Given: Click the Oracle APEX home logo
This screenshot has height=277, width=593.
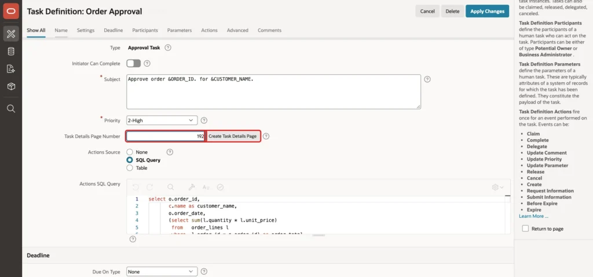Looking at the screenshot, I should point(11,12).
